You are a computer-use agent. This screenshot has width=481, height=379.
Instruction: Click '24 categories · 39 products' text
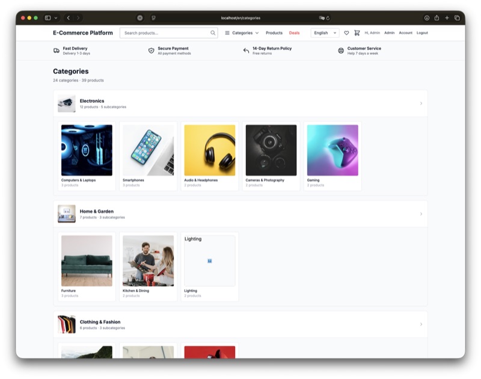(78, 81)
